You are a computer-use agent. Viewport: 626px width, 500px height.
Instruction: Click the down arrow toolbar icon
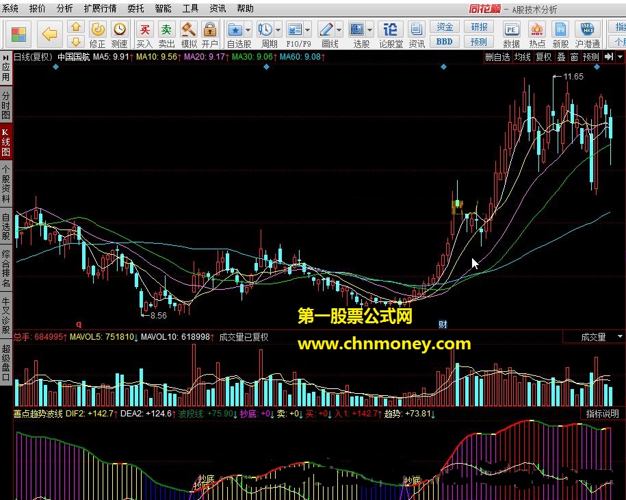coord(76,41)
